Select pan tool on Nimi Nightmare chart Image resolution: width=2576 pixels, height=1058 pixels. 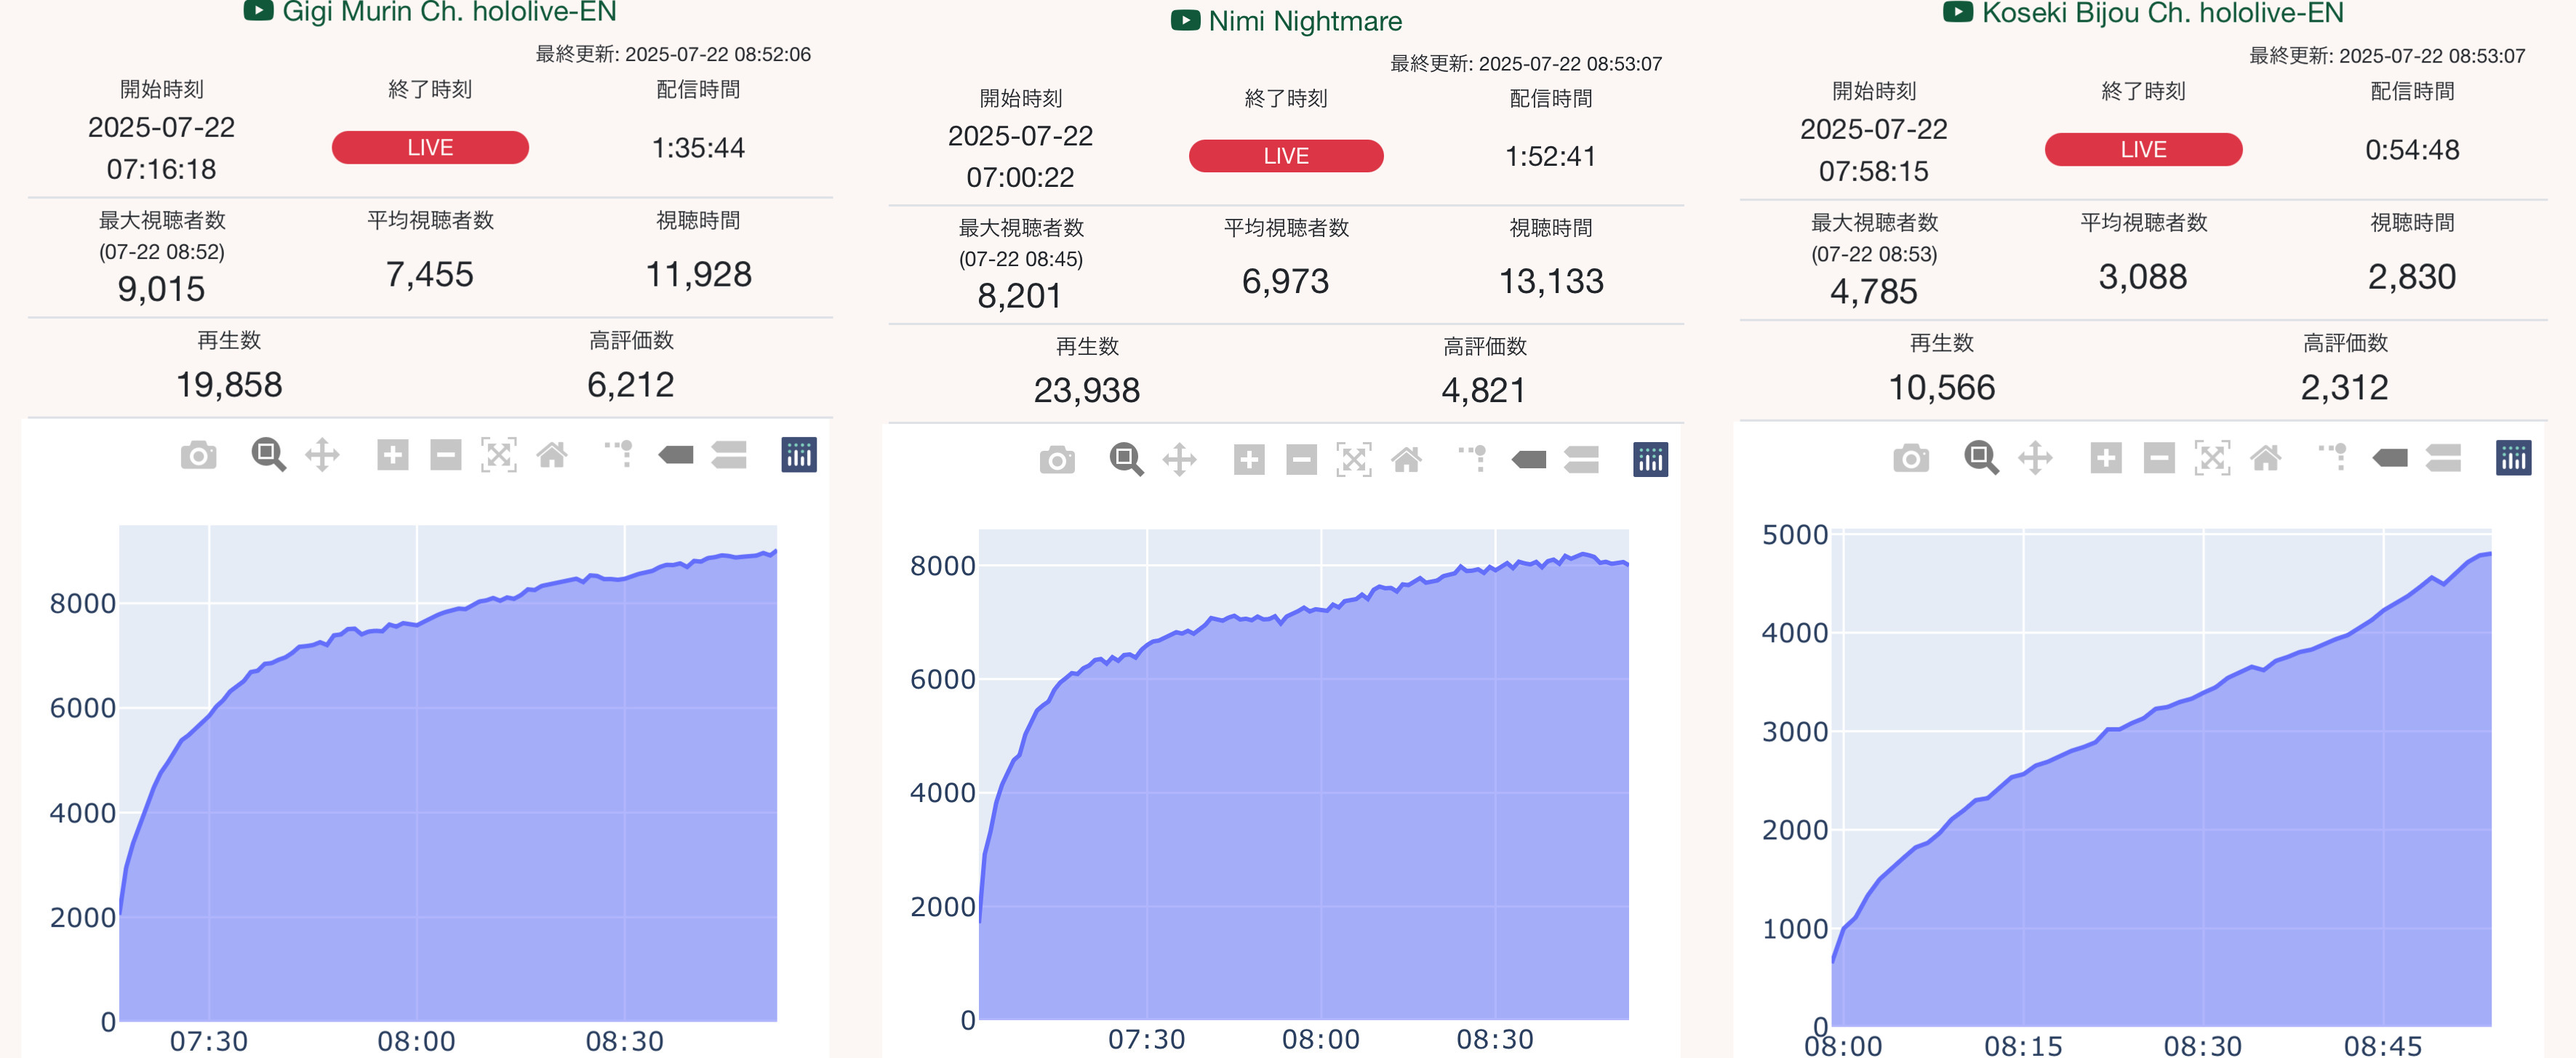coord(1180,460)
